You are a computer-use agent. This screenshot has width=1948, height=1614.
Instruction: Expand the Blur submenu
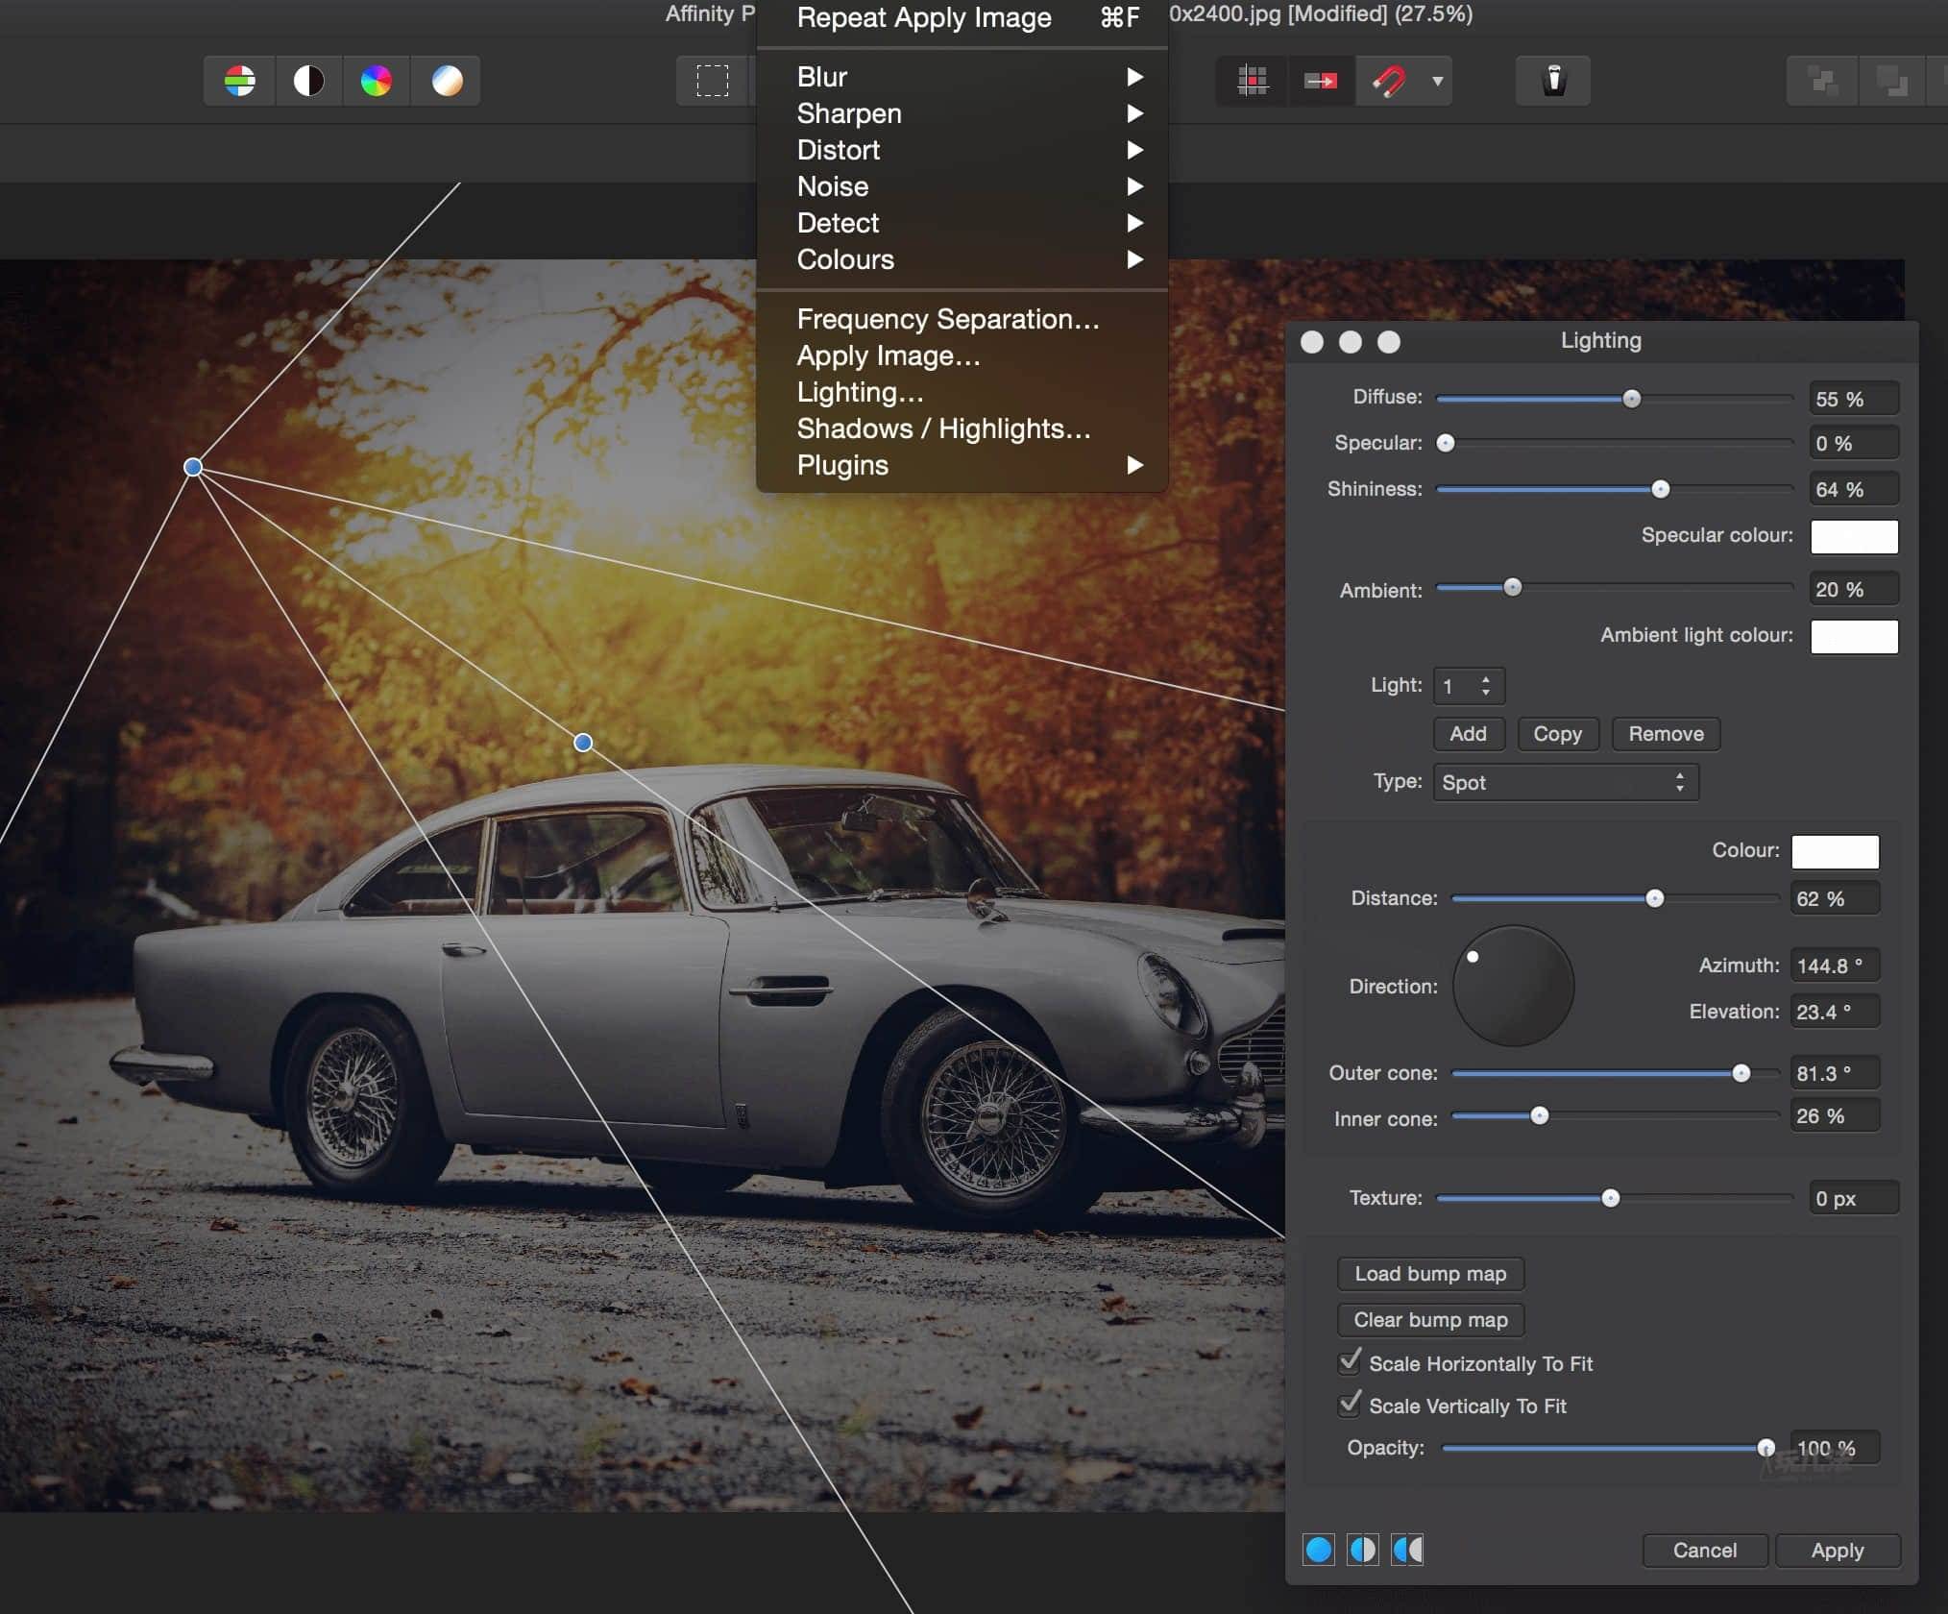tap(962, 77)
